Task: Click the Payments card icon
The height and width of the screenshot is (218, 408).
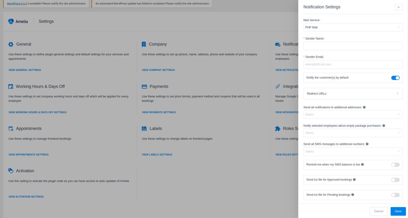Action: point(144,86)
